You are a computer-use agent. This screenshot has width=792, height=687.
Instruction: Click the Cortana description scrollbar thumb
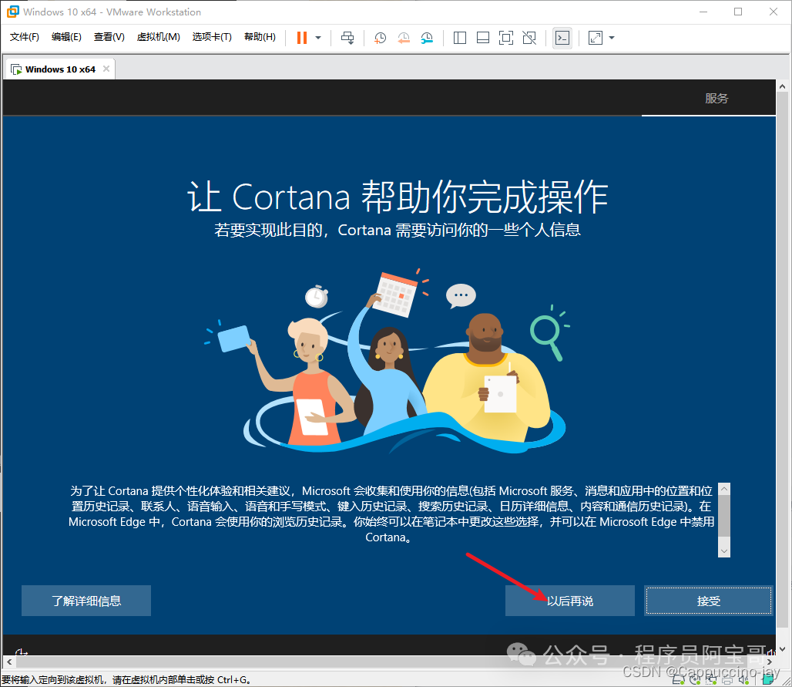(x=723, y=515)
